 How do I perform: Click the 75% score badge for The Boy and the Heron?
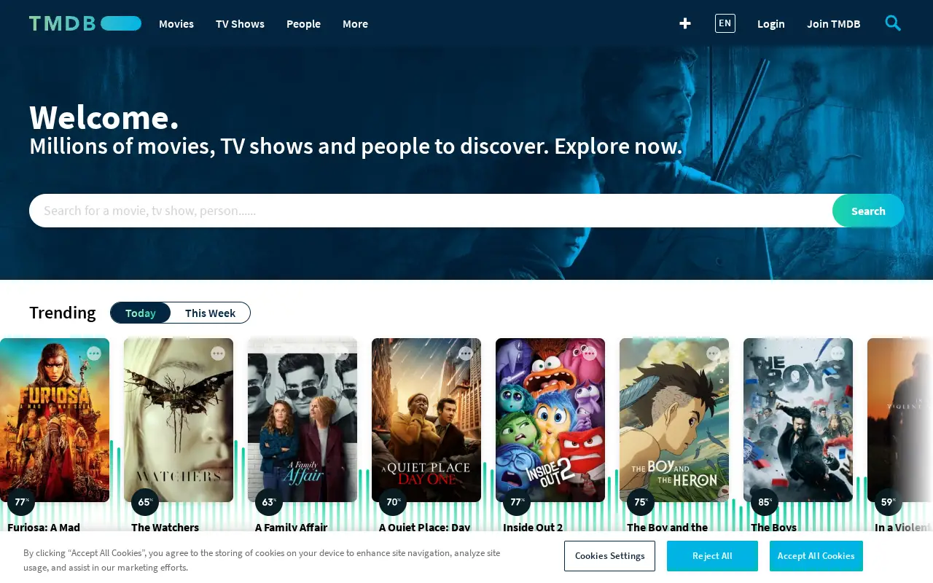click(641, 502)
